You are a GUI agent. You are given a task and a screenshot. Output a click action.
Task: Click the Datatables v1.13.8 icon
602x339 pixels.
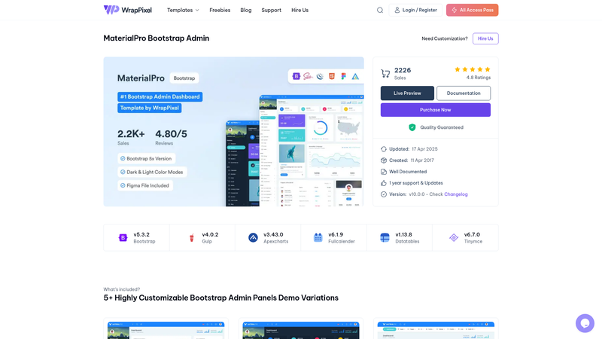(385, 237)
